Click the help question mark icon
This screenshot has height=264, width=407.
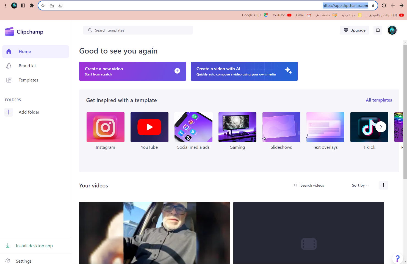click(397, 258)
